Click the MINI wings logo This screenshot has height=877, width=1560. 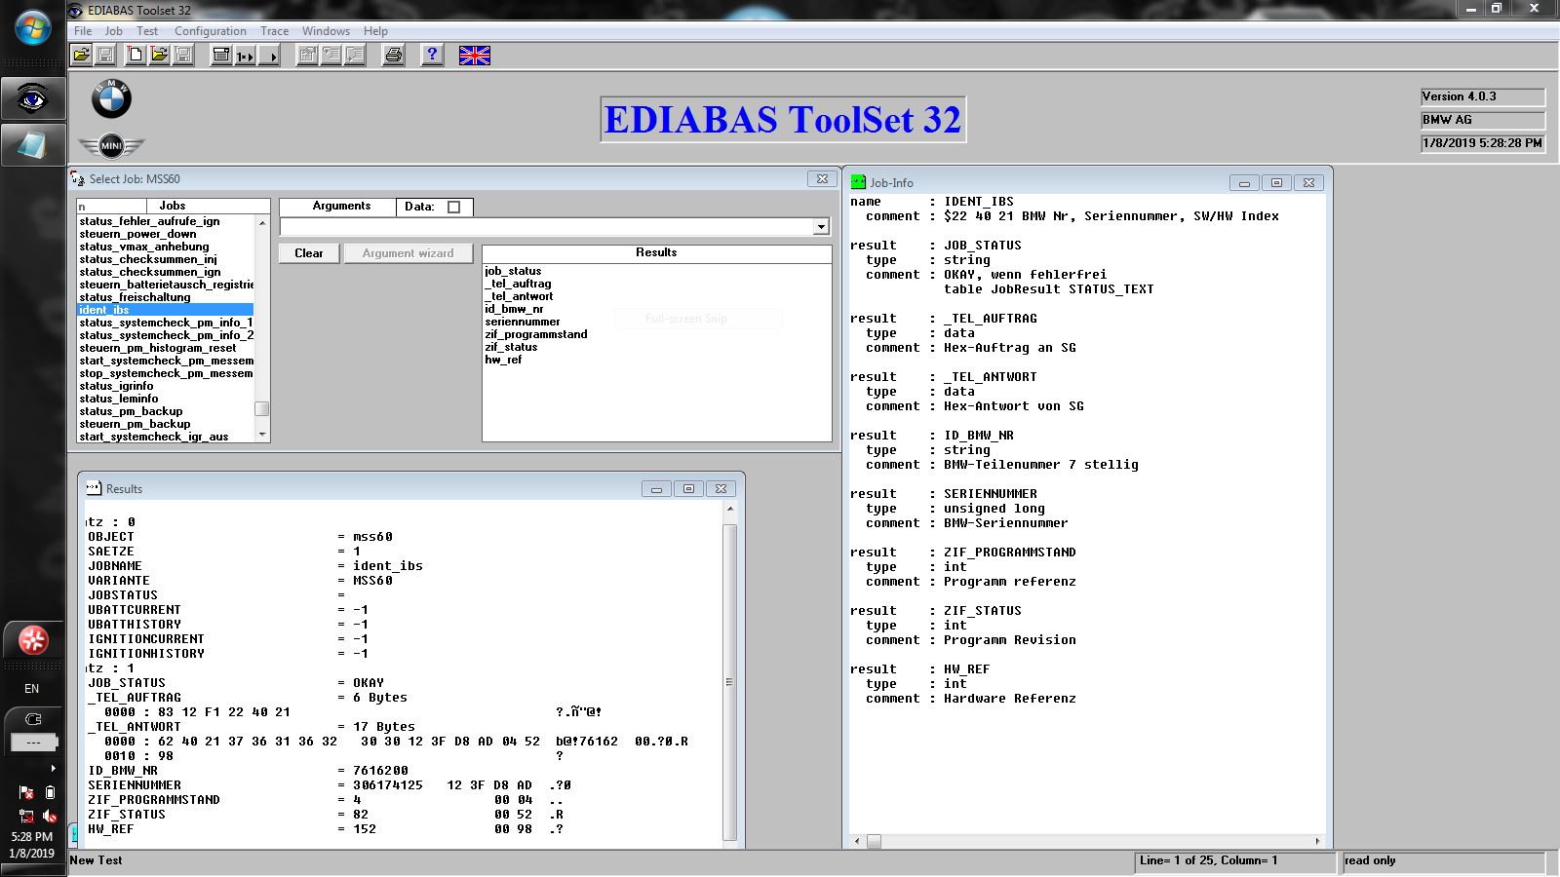111,146
